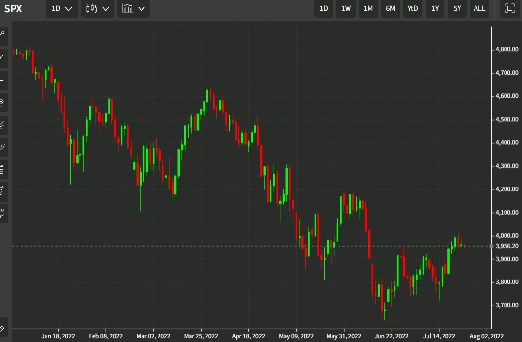Select the YtD time range
Viewport: 522px width, 342px height.
(412, 9)
